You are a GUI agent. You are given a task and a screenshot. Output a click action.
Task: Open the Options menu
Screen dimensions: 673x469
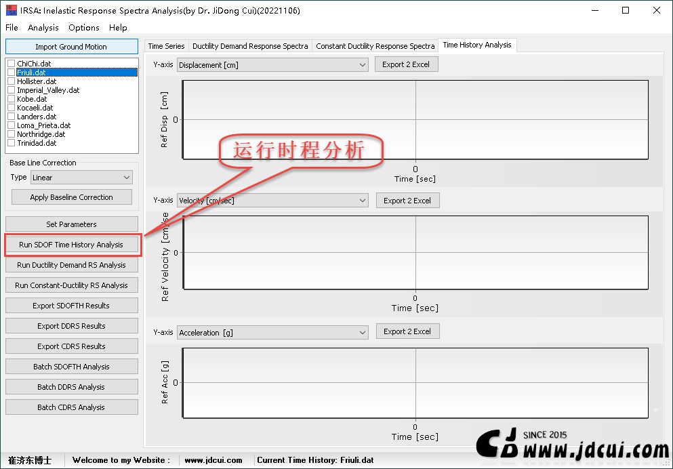tap(83, 28)
